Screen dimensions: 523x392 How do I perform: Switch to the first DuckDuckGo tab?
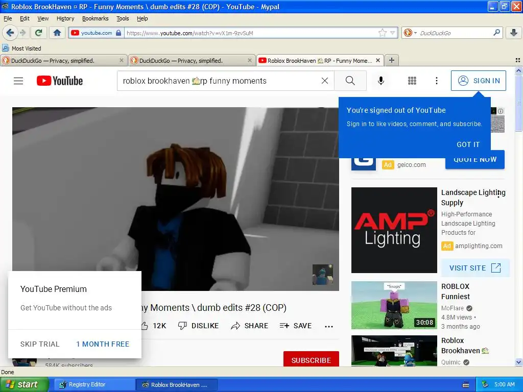coord(63,60)
